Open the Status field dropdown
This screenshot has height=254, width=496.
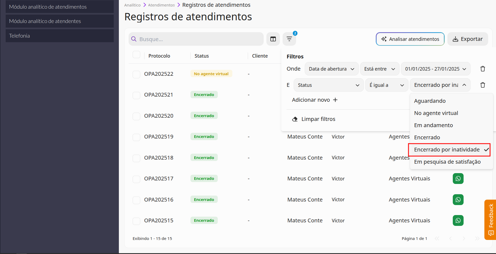[x=329, y=85]
